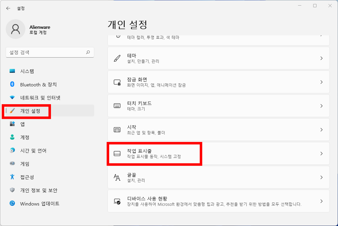
Task: Open 글꼴 settings card
Action: [x=219, y=177]
